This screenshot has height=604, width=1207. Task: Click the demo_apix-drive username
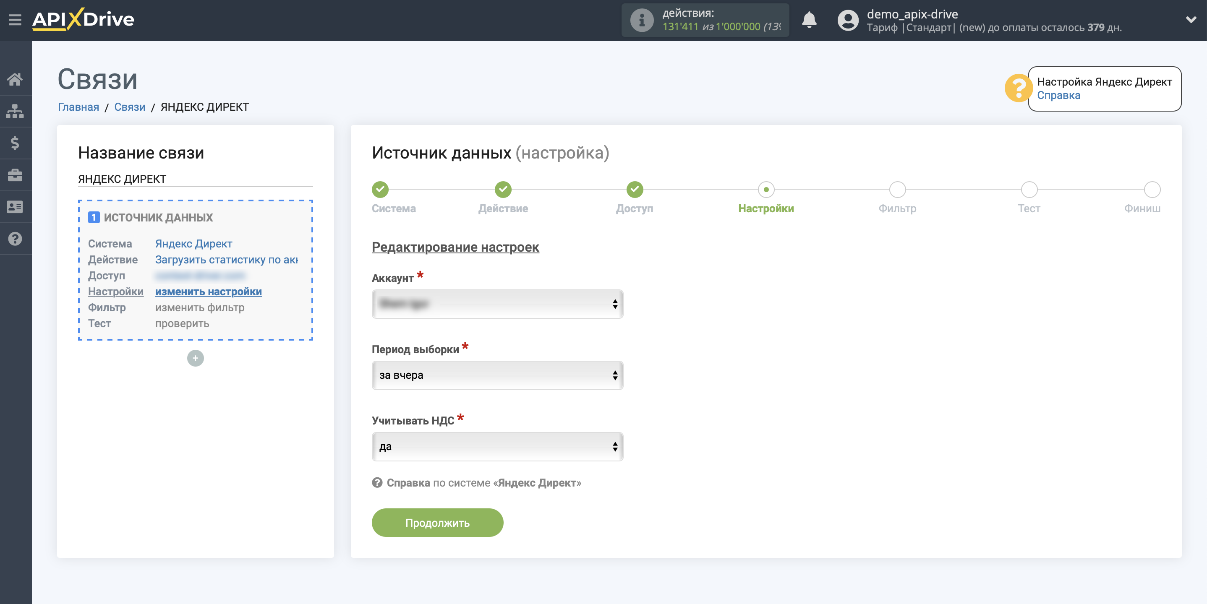point(912,14)
